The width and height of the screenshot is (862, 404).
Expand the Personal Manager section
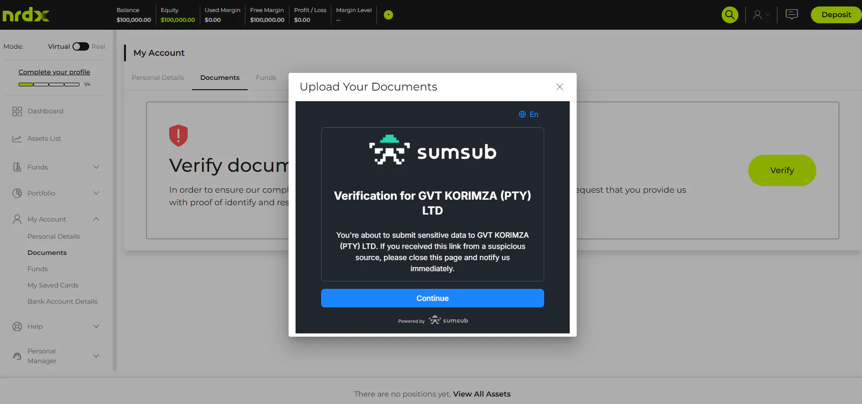96,356
